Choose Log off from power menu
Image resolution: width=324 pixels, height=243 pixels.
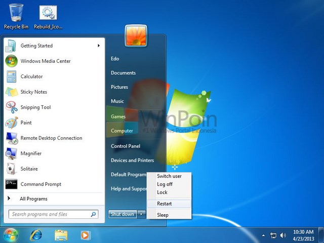coord(169,184)
